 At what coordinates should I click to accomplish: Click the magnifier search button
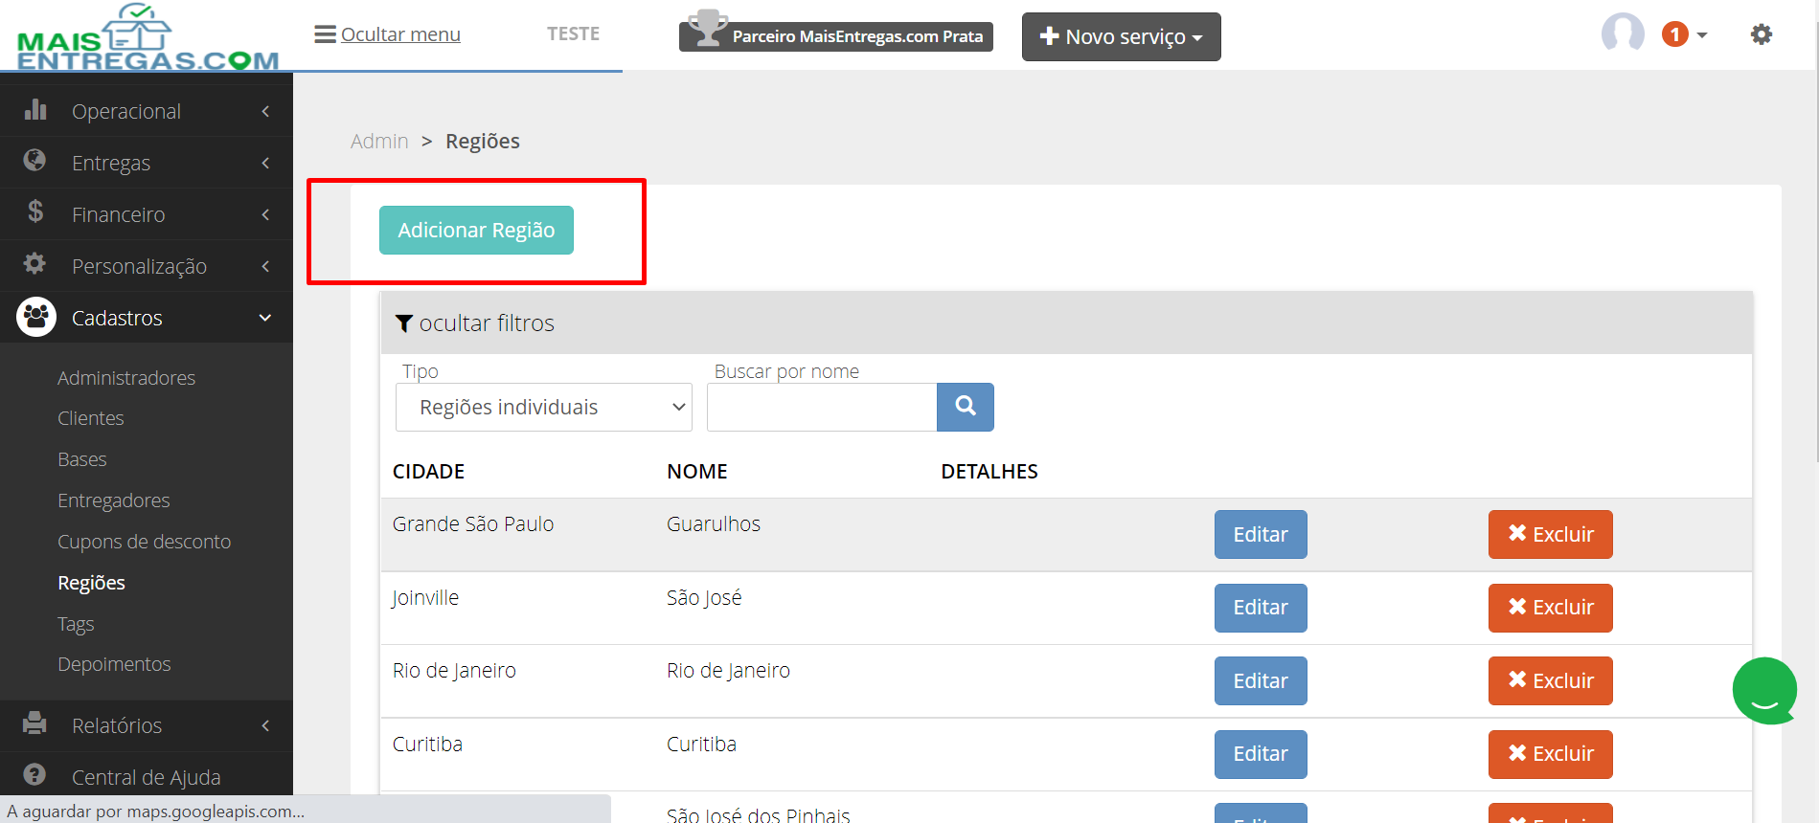tap(966, 407)
